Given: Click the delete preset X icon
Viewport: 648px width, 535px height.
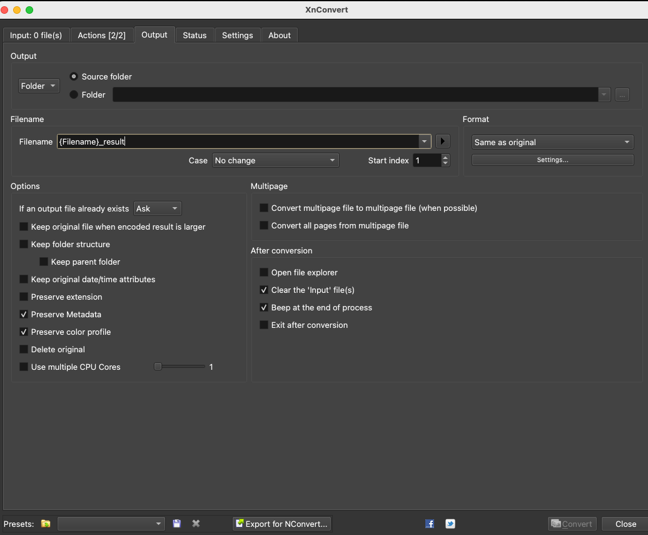Looking at the screenshot, I should pos(196,524).
